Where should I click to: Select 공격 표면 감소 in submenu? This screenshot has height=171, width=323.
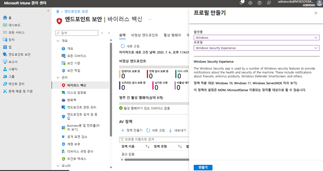[x=74, y=137]
